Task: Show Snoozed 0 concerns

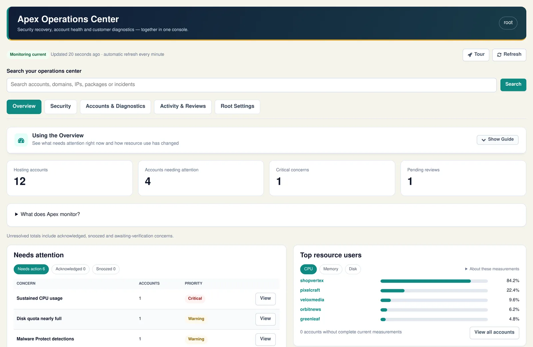Action: pos(106,269)
